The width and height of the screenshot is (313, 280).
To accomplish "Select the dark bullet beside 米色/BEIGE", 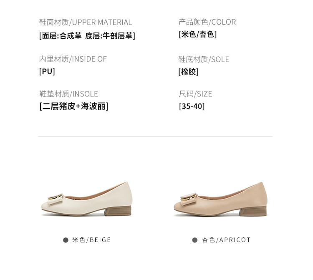I will pyautogui.click(x=66, y=240).
